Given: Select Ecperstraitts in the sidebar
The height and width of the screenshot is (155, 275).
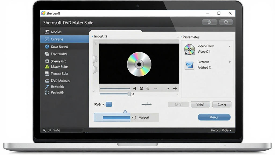Looking at the screenshot, I should [64, 54].
